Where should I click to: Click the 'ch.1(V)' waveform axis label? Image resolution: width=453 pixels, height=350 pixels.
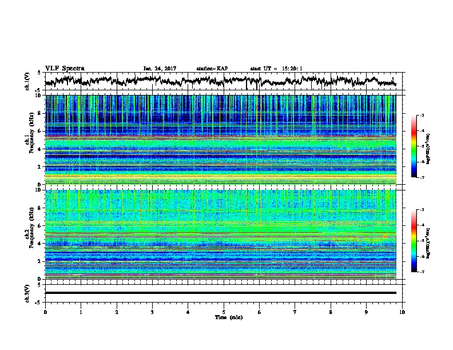27,81
